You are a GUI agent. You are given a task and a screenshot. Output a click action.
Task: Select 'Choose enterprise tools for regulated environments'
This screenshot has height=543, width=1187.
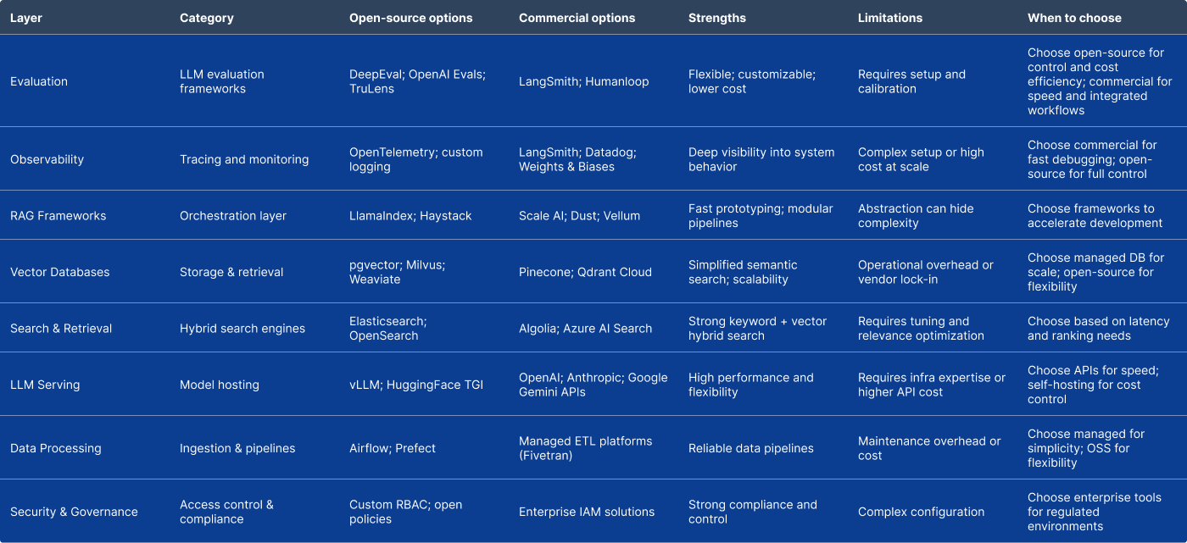coord(1095,512)
